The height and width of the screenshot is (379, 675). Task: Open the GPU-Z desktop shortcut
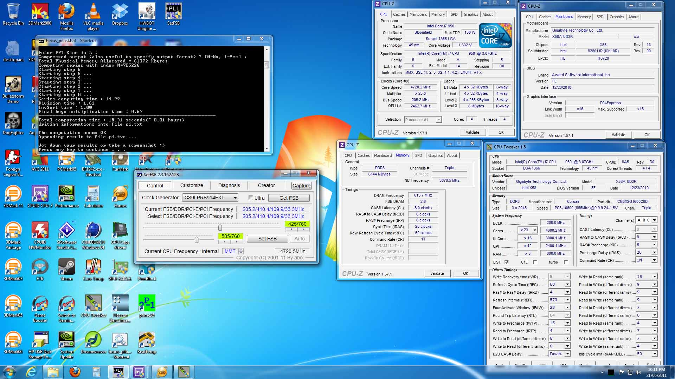tap(120, 270)
